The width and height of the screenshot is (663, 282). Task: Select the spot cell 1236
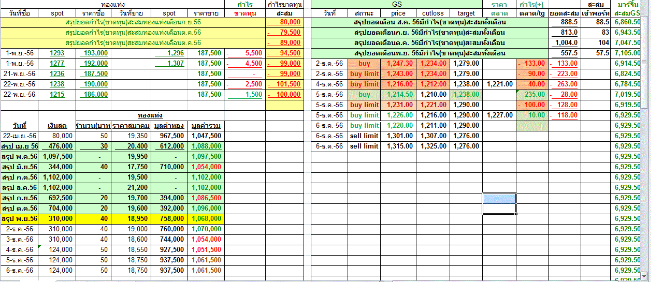click(57, 74)
